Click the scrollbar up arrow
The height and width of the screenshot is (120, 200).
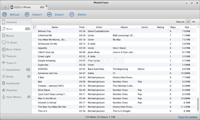point(198,27)
